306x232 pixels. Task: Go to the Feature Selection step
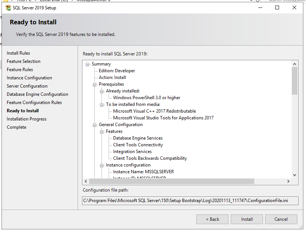click(x=24, y=61)
